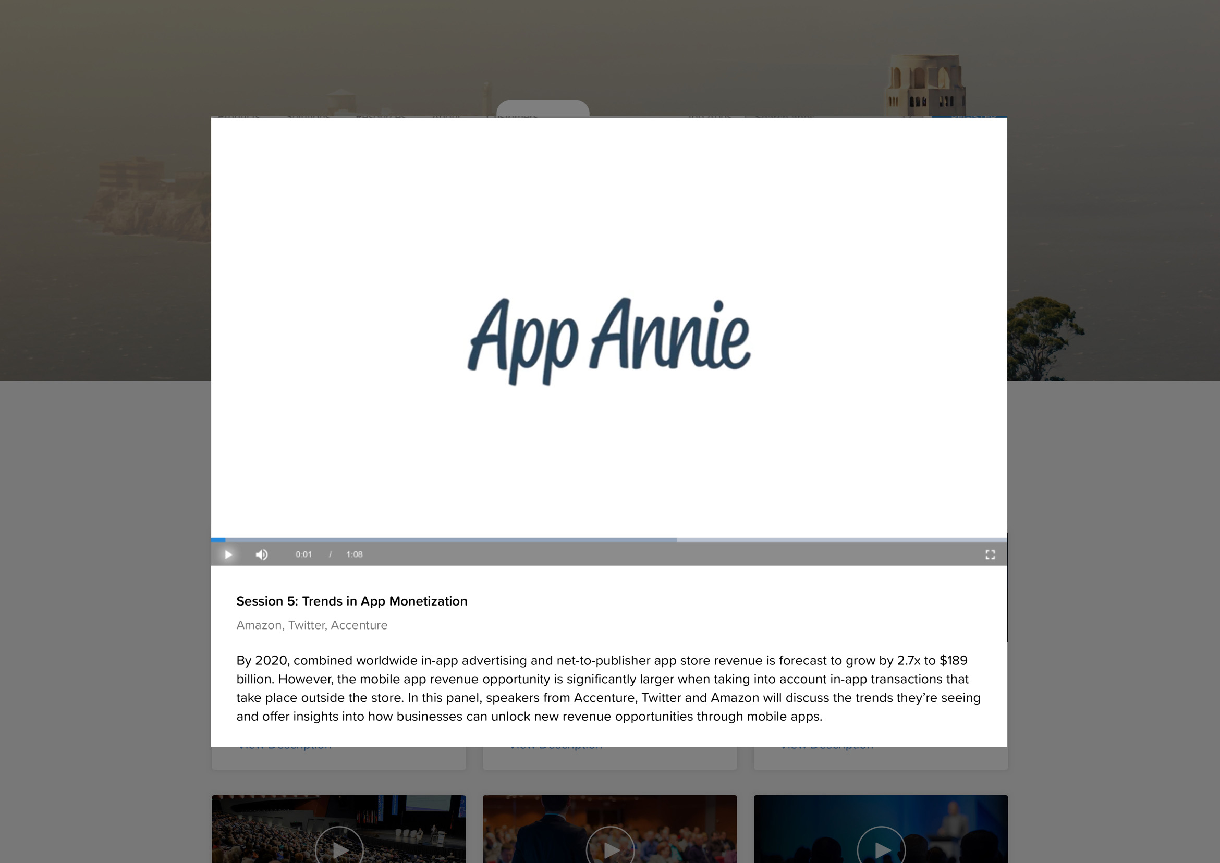Click the 0:01 elapsed time readout

coord(303,554)
